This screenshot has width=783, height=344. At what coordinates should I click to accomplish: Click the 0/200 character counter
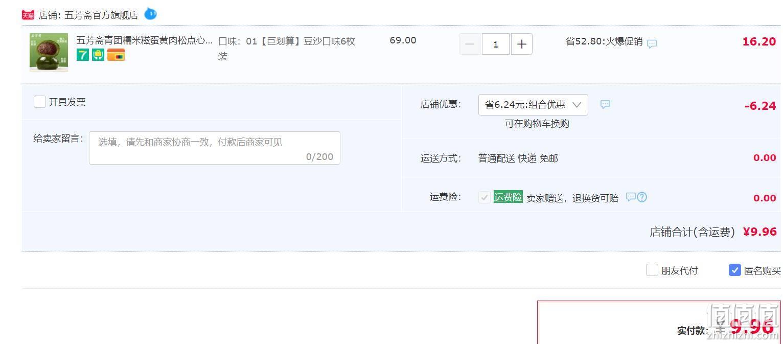pyautogui.click(x=319, y=157)
